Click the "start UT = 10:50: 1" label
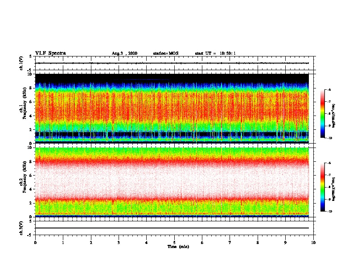Image resolution: width=353 pixels, height=272 pixels. [215, 53]
